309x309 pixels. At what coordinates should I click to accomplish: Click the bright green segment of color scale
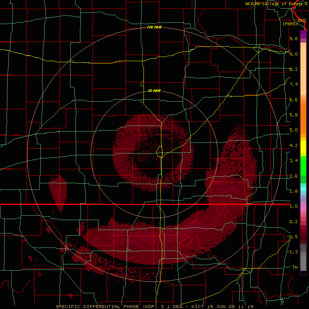click(303, 166)
